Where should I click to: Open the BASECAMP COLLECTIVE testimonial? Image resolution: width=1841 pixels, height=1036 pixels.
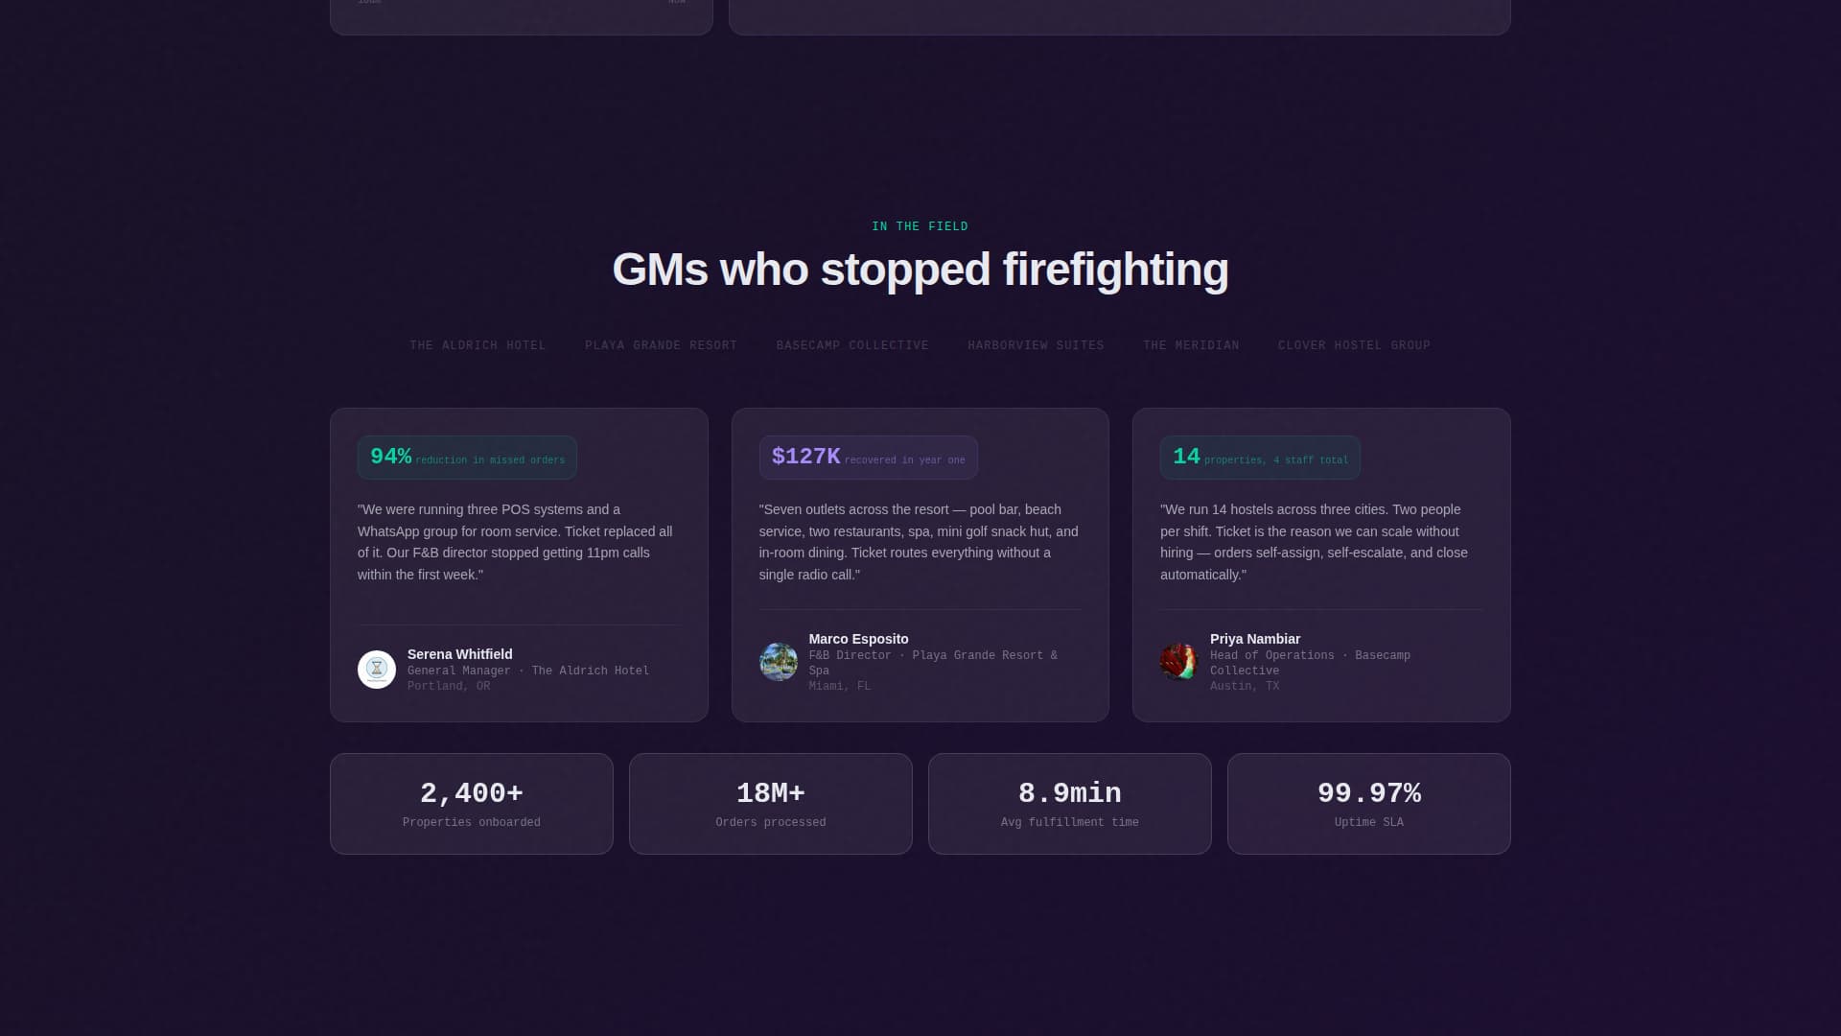tap(852, 345)
